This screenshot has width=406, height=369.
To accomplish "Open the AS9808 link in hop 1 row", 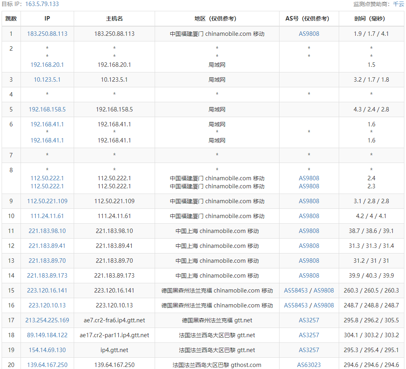I will click(309, 34).
